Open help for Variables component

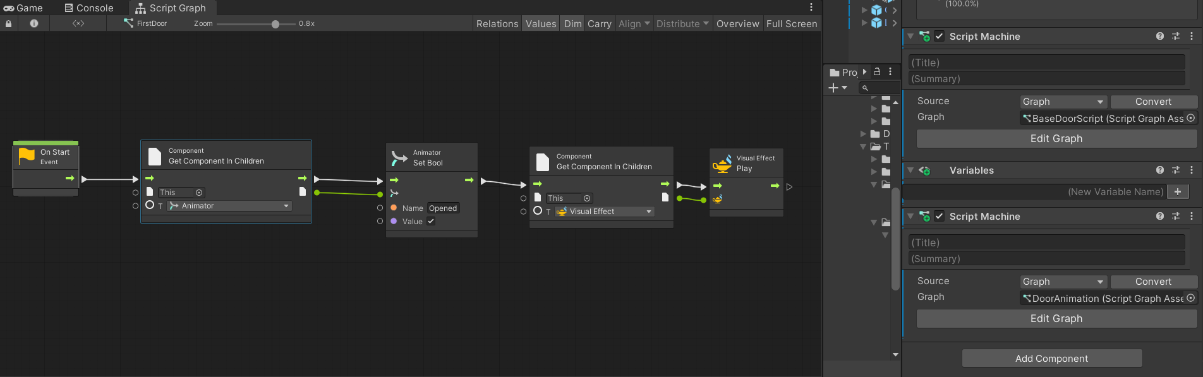click(x=1159, y=170)
